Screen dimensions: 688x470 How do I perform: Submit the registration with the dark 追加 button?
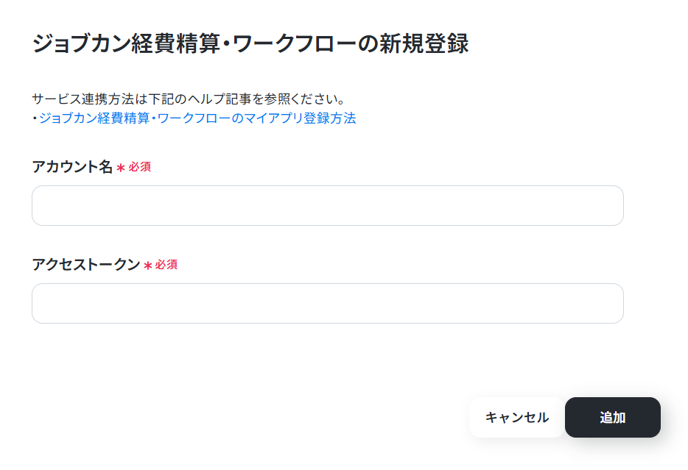pyautogui.click(x=613, y=417)
